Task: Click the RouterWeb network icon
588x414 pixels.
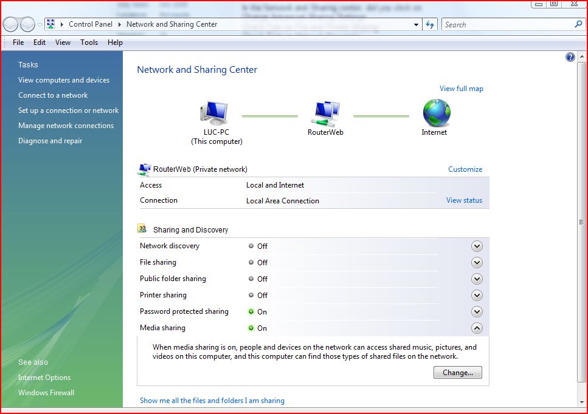Action: coord(326,113)
